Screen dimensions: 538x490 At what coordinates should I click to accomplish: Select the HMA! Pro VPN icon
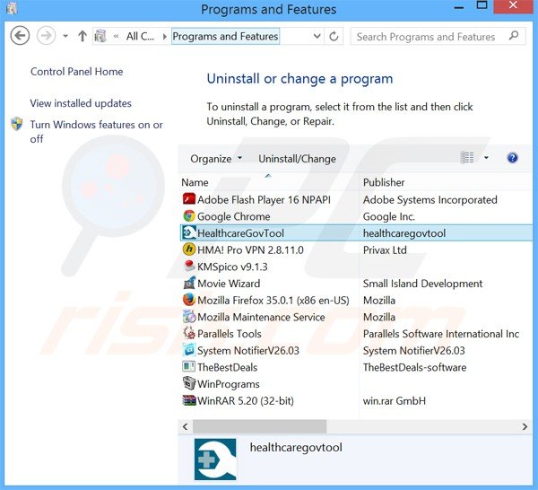pyautogui.click(x=189, y=249)
